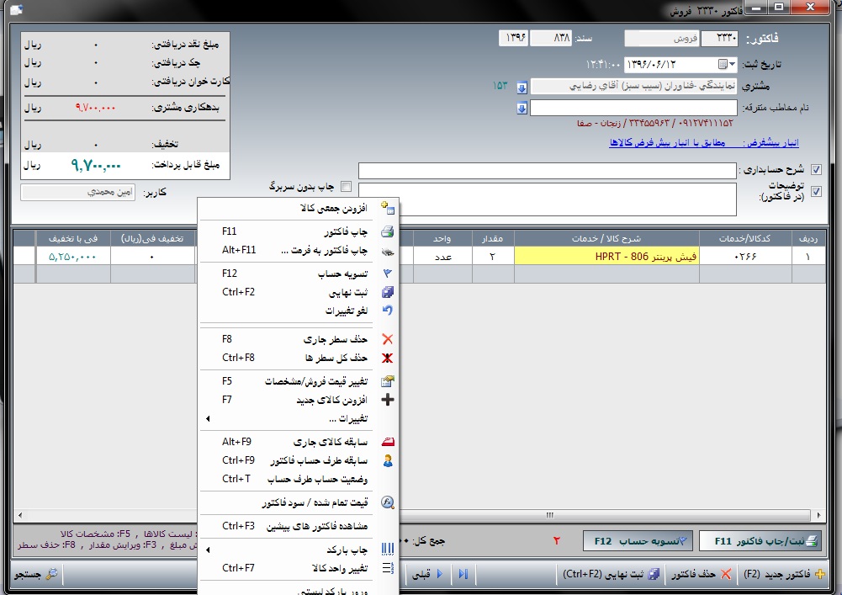Click the add new item plus icon
The height and width of the screenshot is (595, 842).
pos(388,400)
